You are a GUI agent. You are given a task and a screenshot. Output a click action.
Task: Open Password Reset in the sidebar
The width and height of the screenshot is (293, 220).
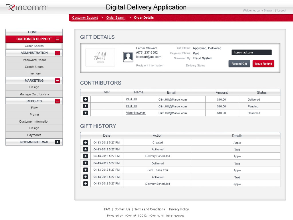click(x=34, y=60)
